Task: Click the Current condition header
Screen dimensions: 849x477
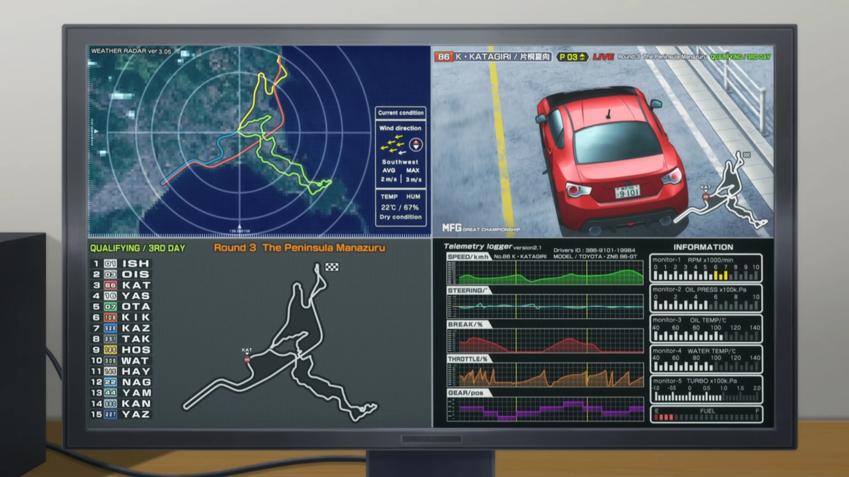Action: point(401,113)
